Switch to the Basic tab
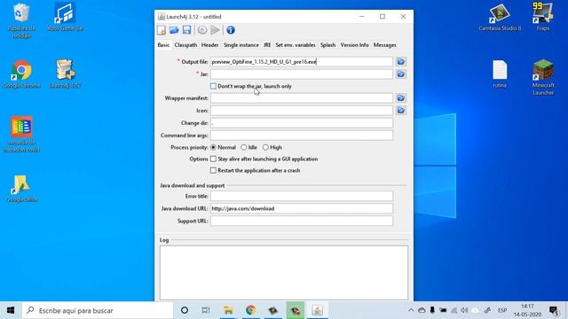This screenshot has height=319, width=568. coord(163,45)
